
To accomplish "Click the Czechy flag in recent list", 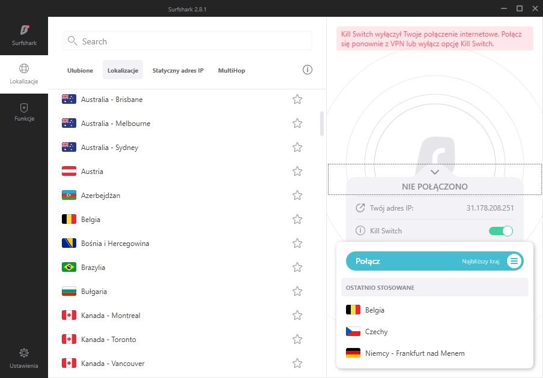I will 353,331.
